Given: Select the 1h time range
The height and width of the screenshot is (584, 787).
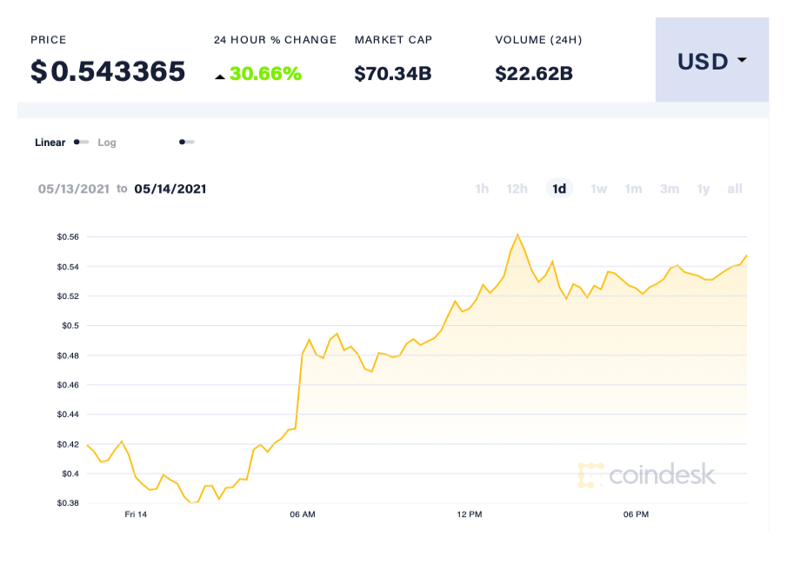Looking at the screenshot, I should (482, 189).
